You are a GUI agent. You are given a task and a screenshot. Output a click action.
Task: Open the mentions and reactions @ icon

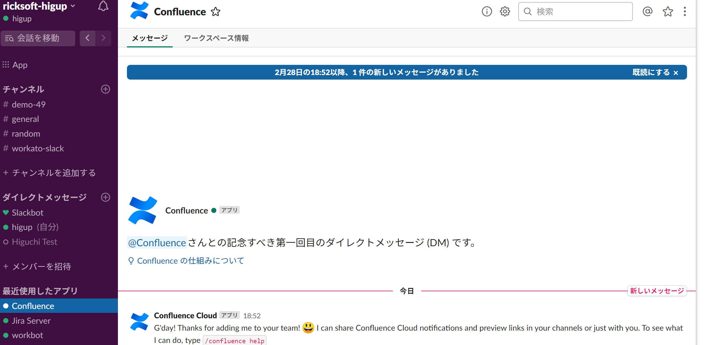(647, 11)
